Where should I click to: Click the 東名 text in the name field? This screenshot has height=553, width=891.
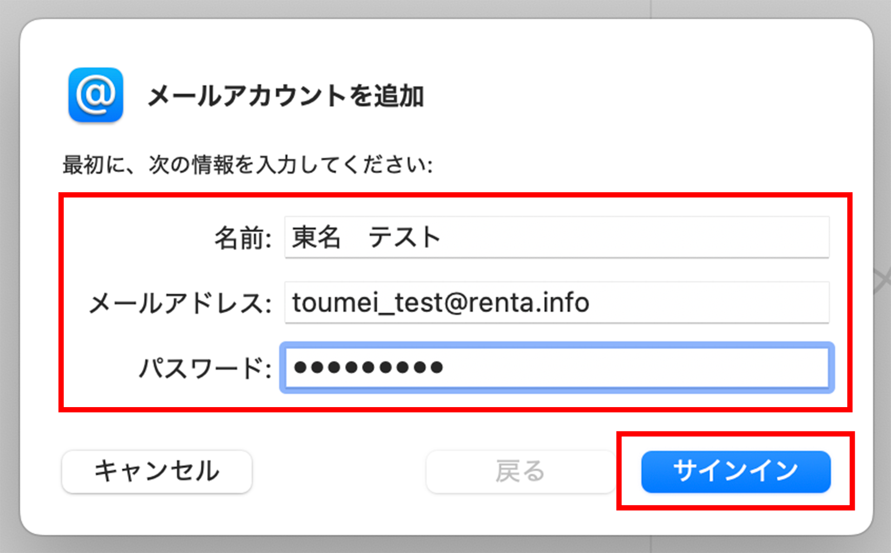click(x=316, y=237)
